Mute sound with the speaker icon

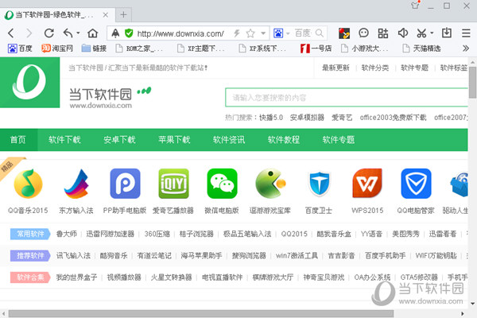point(403,33)
